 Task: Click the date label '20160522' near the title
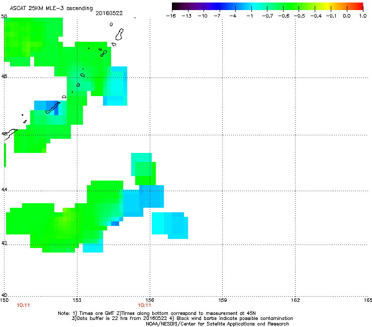click(x=109, y=13)
